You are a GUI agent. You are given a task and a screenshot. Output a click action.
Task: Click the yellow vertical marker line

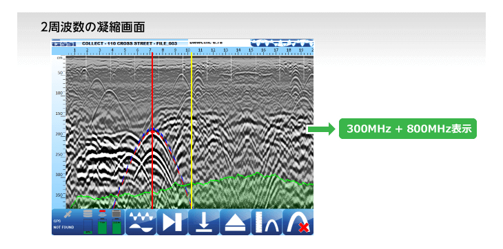click(192, 131)
